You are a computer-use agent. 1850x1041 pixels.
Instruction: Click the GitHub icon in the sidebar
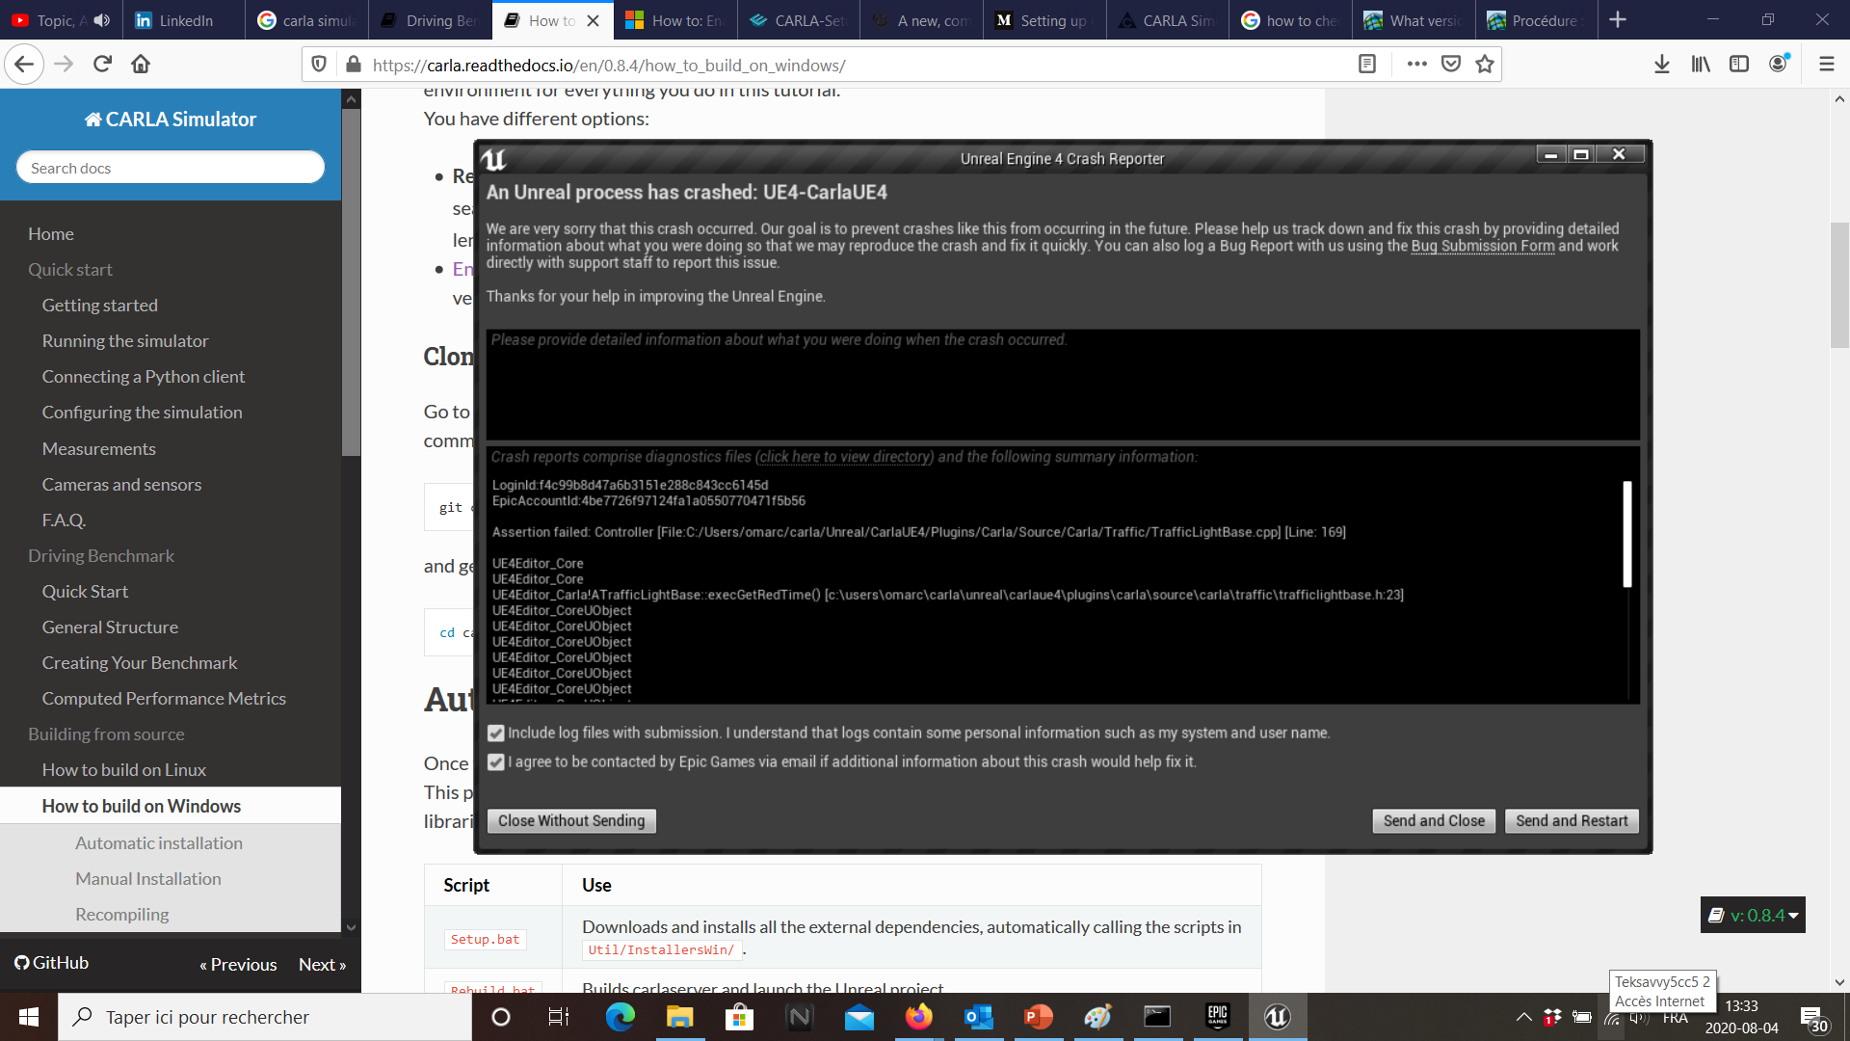[21, 962]
